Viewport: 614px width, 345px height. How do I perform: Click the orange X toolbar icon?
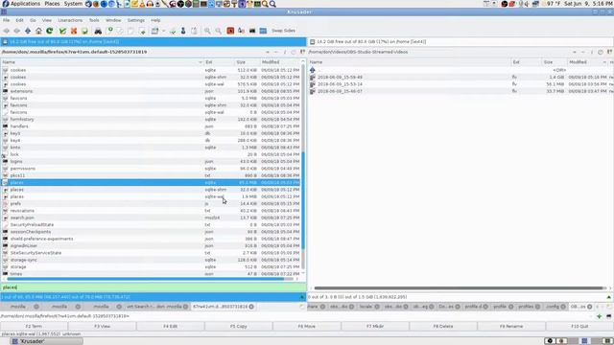point(74,31)
